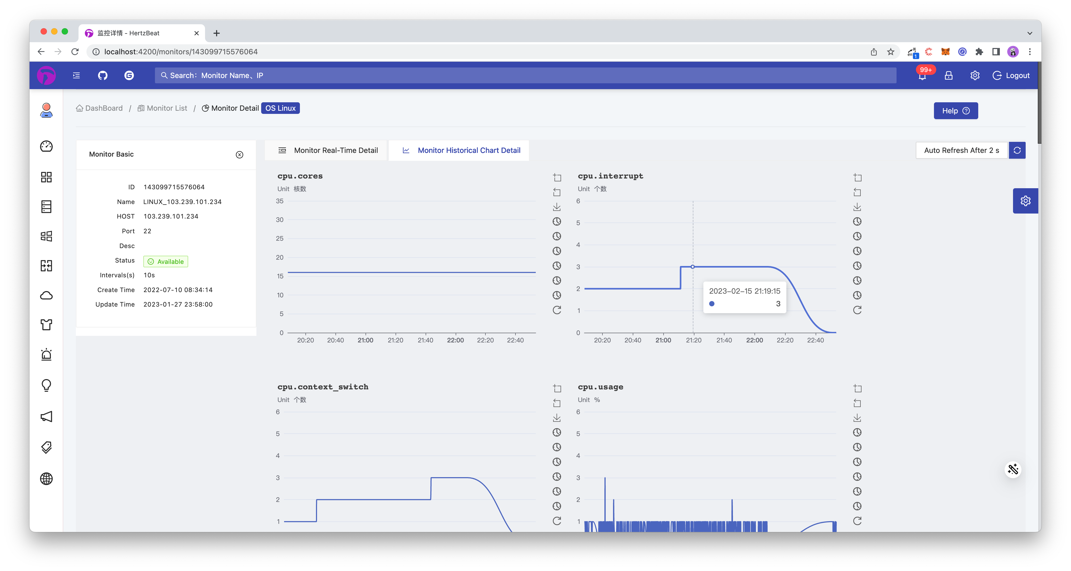Click the GitHub icon in header
Screen dimensions: 1071x571
pyautogui.click(x=103, y=75)
